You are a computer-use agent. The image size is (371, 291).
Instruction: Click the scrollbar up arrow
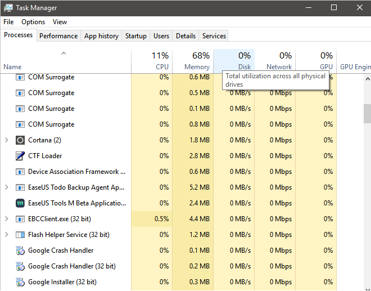point(368,79)
